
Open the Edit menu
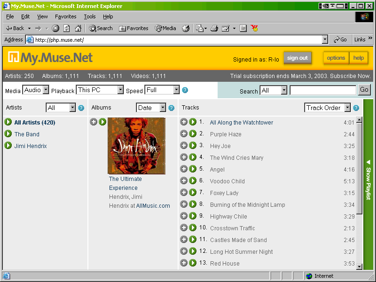25,16
